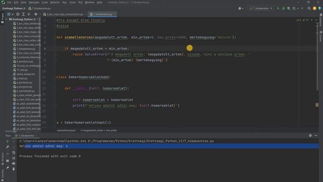Toggle soft-wrap icon in Run console
Screen dimensions: 323x182
[14, 153]
